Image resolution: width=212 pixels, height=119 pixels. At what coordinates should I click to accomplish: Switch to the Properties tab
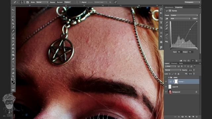pos(179,7)
